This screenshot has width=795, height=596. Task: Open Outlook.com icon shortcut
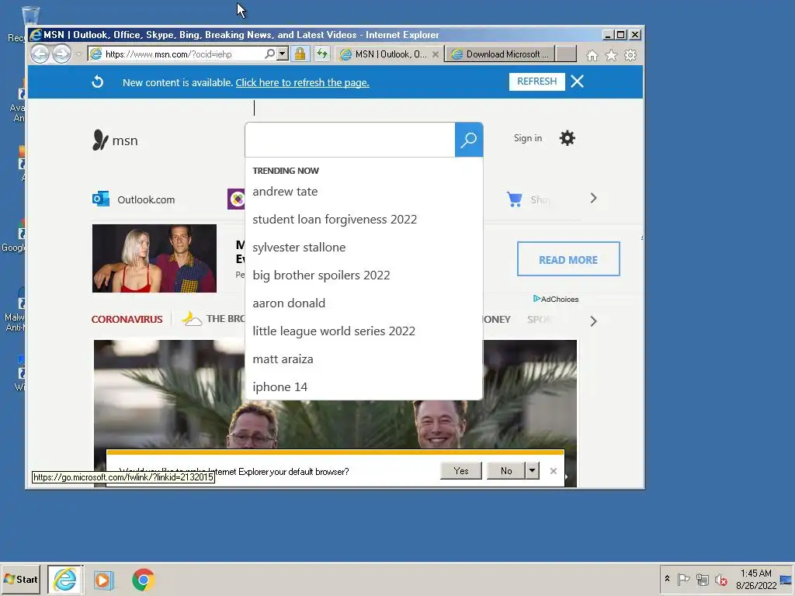coord(101,199)
